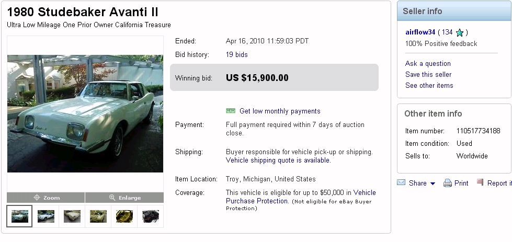Select the interior seats thumbnail
Image resolution: width=512 pixels, height=242 pixels.
click(124, 216)
